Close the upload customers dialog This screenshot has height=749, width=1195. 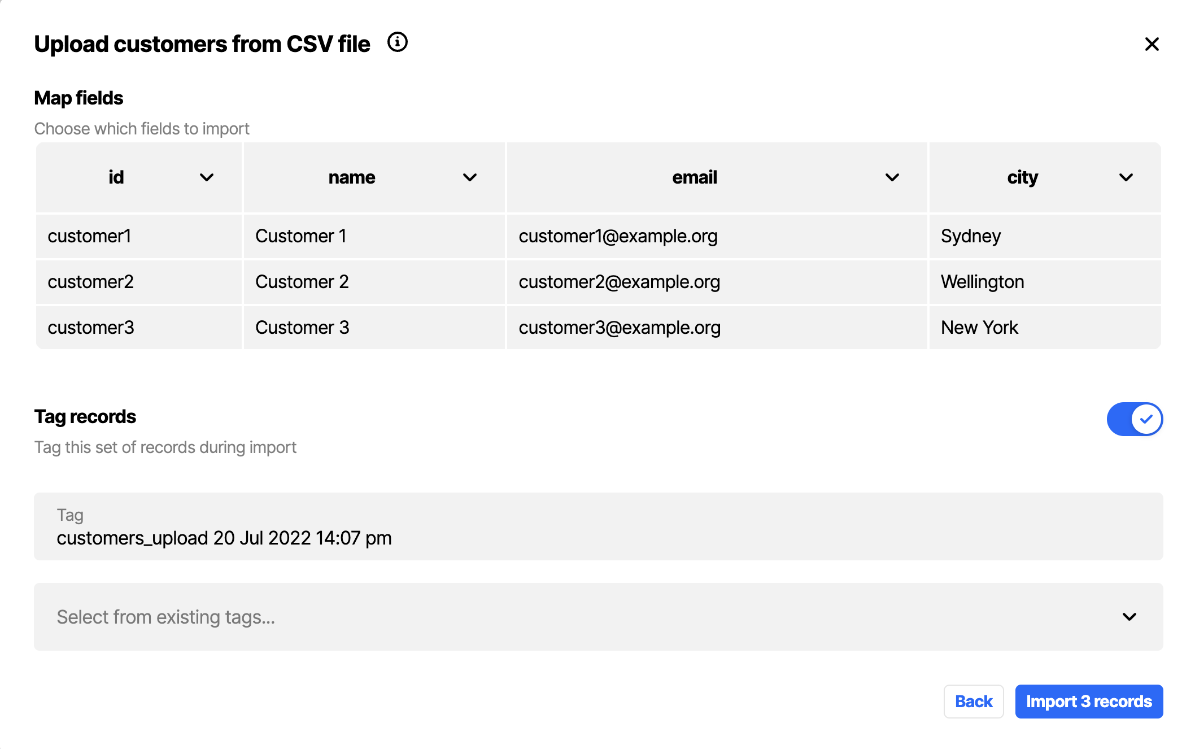[x=1152, y=44]
